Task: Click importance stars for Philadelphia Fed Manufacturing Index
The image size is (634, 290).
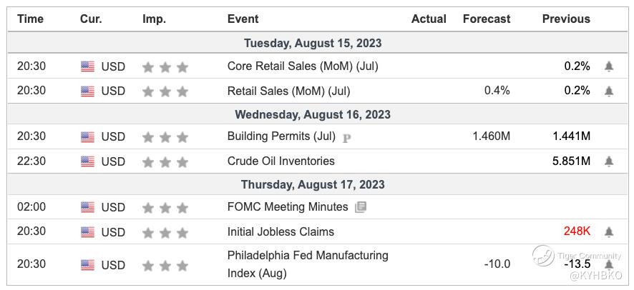Action: pyautogui.click(x=165, y=265)
